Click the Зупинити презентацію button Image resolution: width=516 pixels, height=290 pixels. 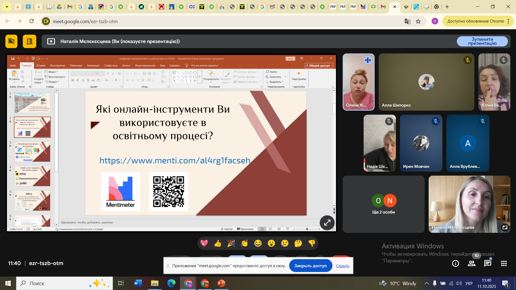click(482, 41)
